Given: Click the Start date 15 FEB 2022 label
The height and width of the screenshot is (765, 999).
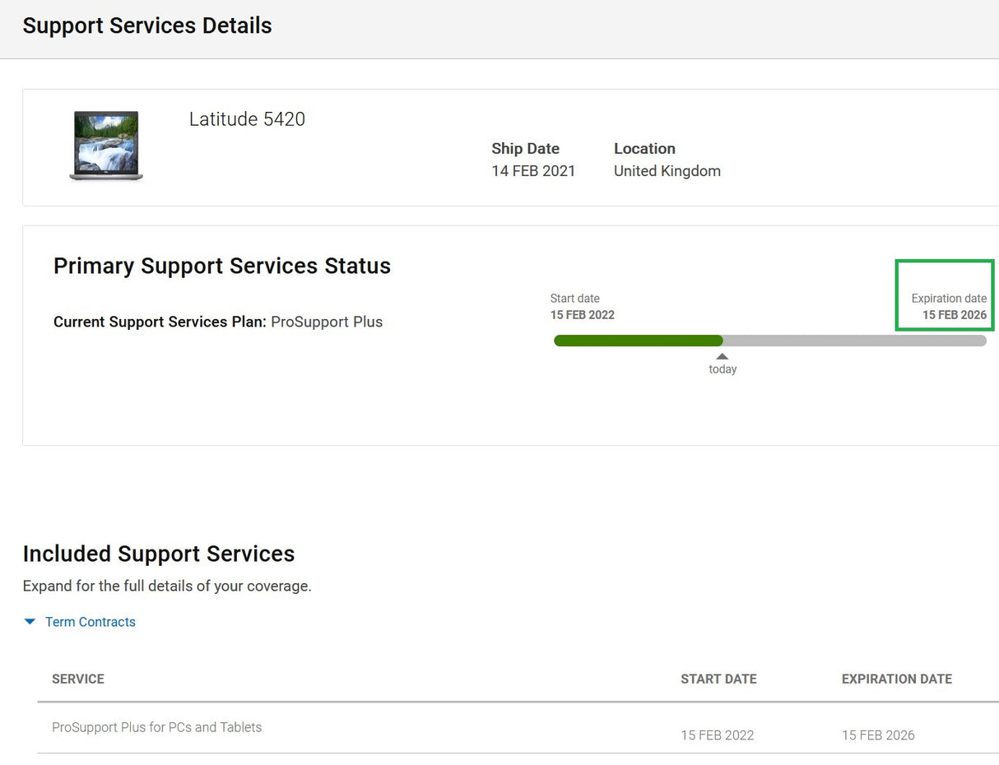Looking at the screenshot, I should [583, 307].
